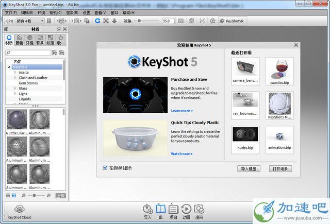Select the 材质 materials tab
Image resolution: width=330 pixels, height=224 pixels.
coord(9,40)
